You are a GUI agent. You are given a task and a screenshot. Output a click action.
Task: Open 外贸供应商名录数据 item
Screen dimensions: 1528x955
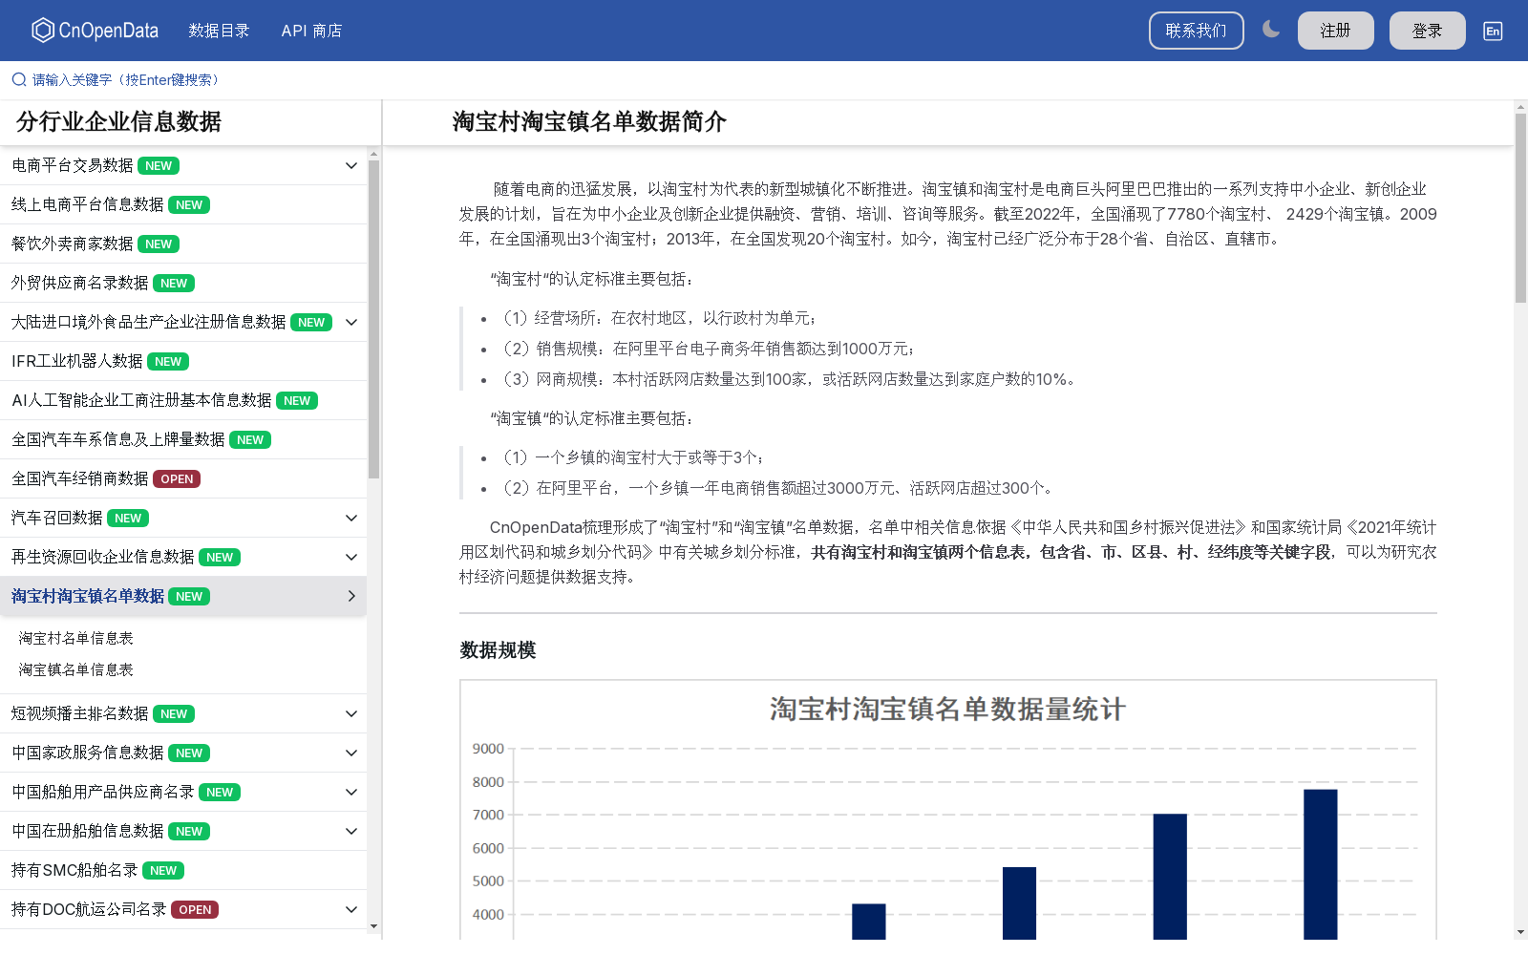pos(183,283)
